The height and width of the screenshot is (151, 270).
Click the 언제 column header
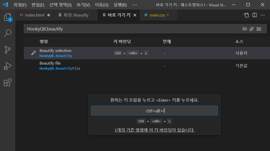[167, 41]
